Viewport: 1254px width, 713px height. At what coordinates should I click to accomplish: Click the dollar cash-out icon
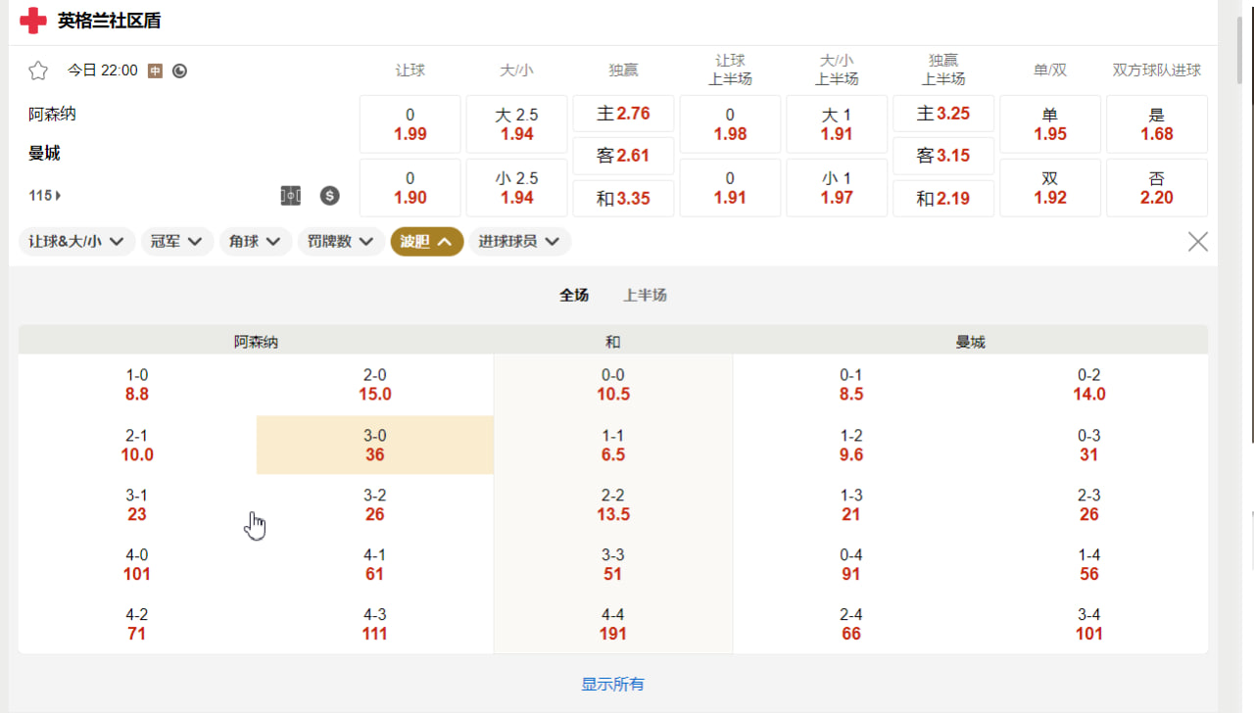coord(330,196)
